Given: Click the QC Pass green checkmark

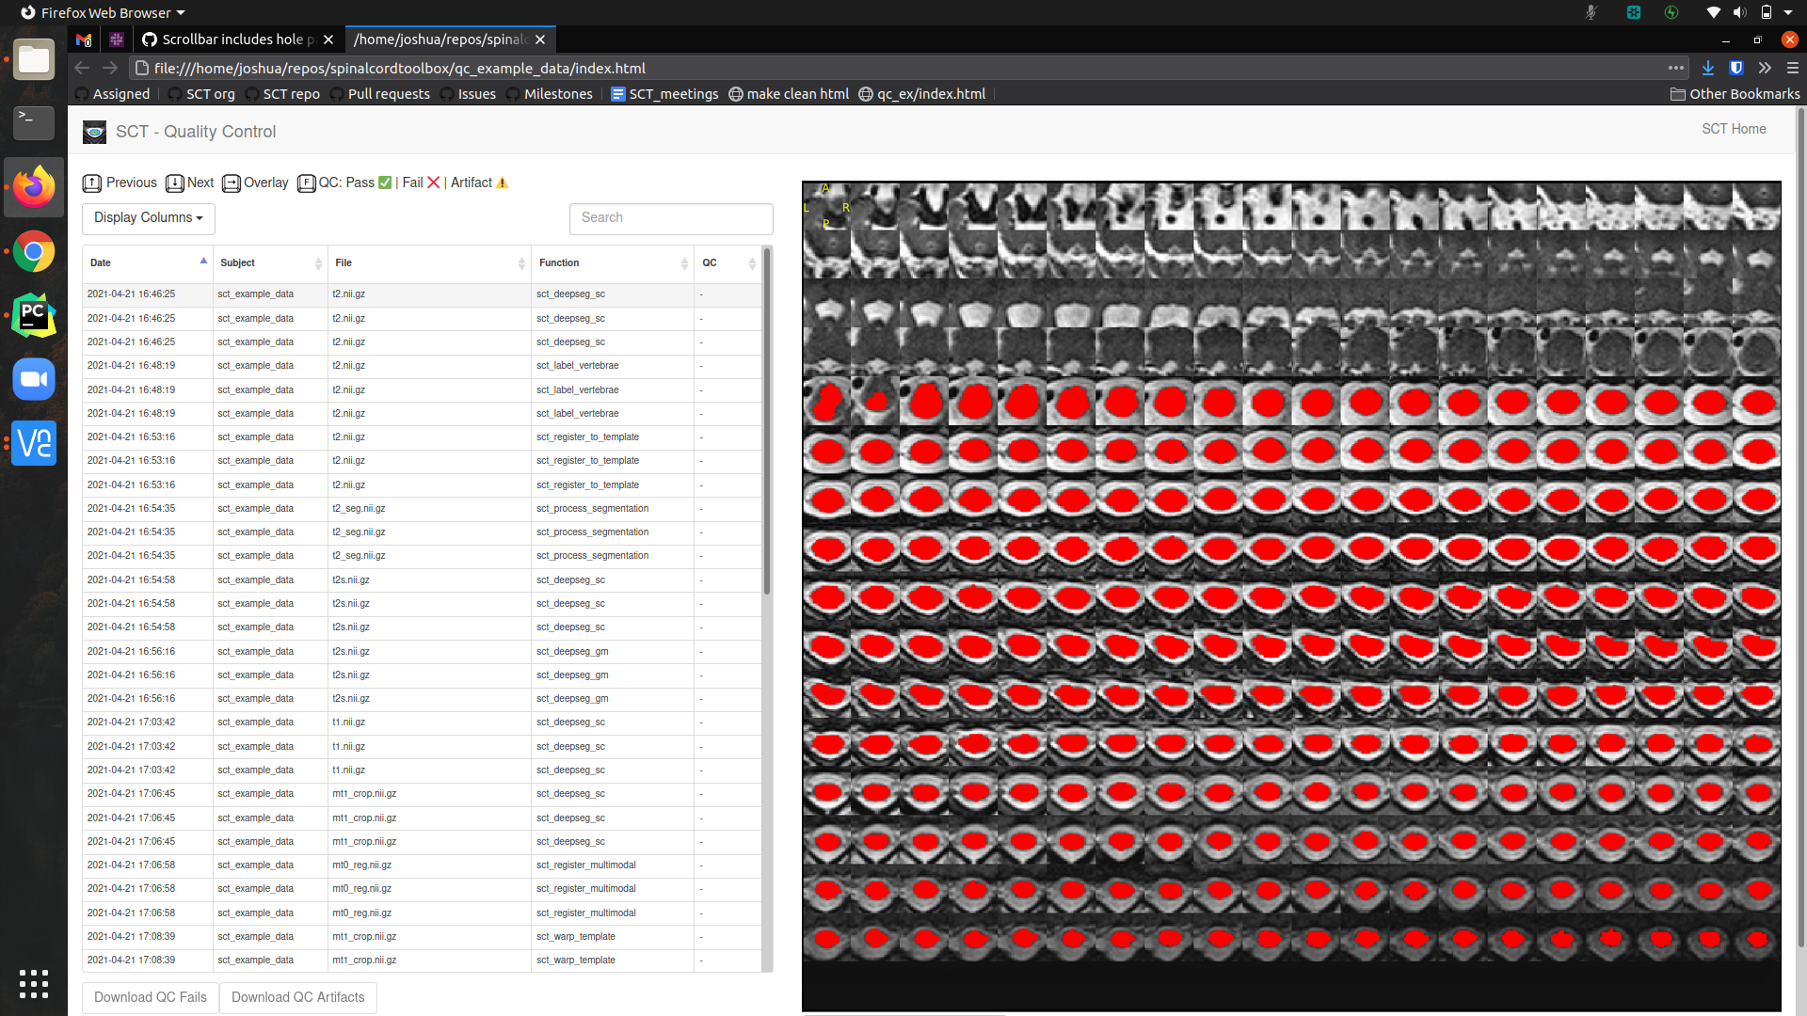Looking at the screenshot, I should (x=385, y=183).
